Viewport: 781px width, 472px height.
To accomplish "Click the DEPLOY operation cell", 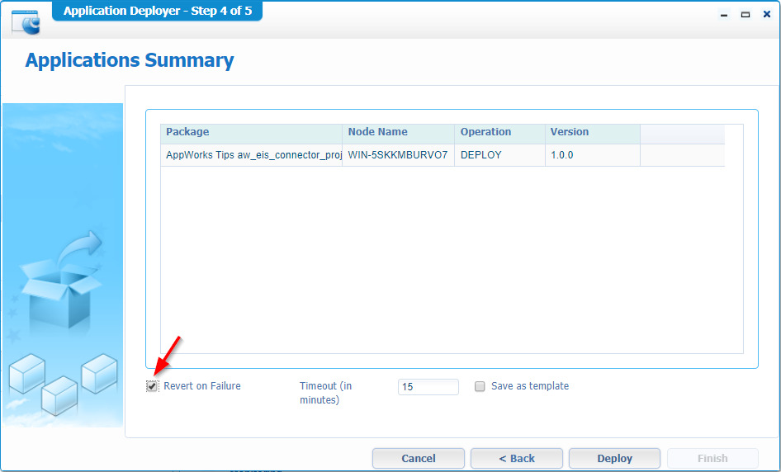I will [499, 155].
